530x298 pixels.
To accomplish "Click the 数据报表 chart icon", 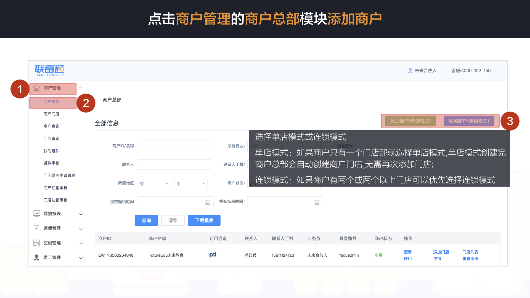I will (36, 214).
